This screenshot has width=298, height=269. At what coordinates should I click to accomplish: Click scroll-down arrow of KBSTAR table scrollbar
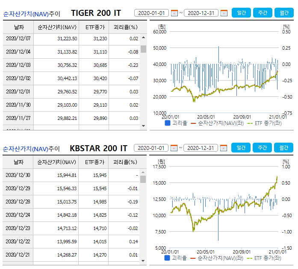click(143, 261)
